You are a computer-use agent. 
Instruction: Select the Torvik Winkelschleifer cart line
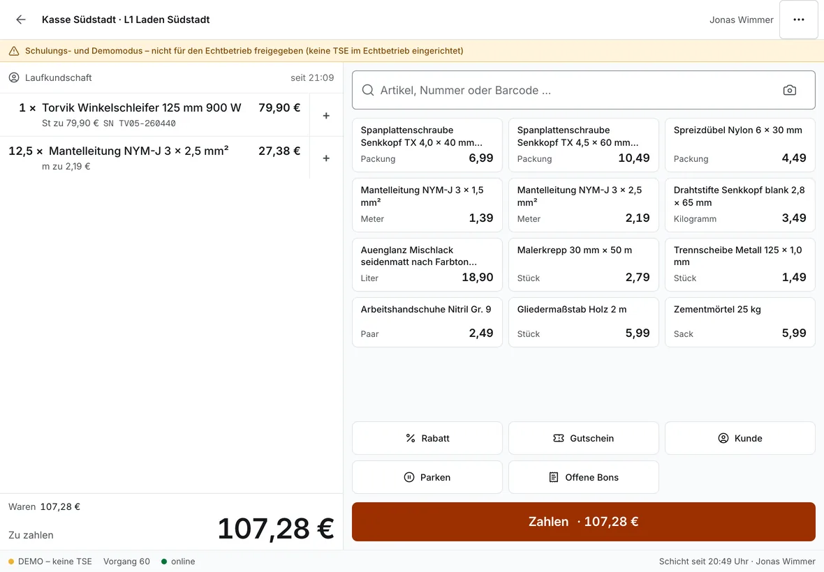154,116
